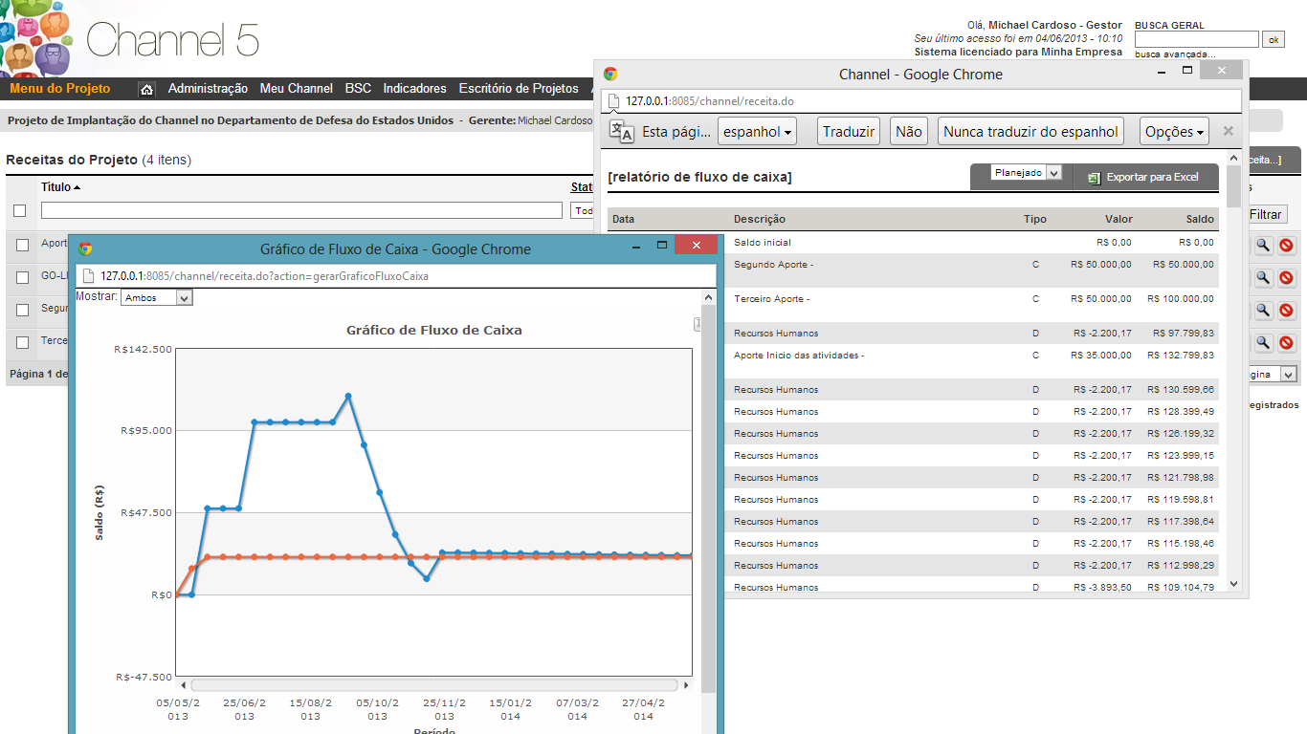Toggle the select-all checkbox in receitas table
The image size is (1307, 734).
click(x=20, y=210)
